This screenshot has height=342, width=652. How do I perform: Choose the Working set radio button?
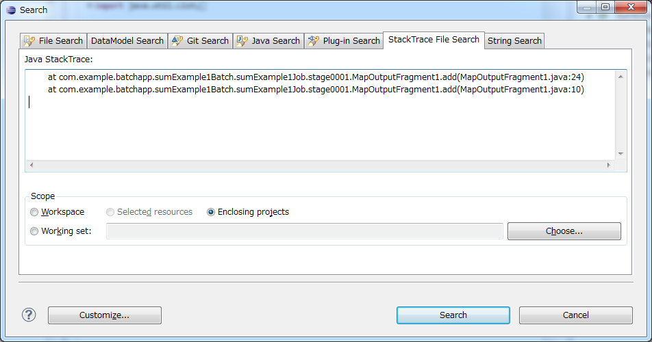(x=34, y=231)
